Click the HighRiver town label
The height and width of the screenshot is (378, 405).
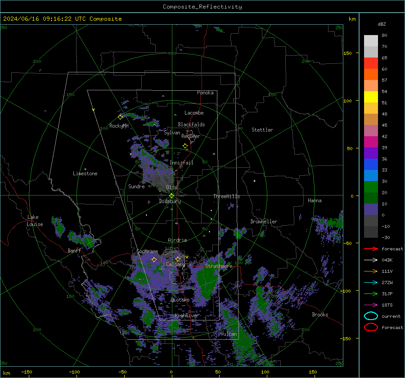point(187,316)
